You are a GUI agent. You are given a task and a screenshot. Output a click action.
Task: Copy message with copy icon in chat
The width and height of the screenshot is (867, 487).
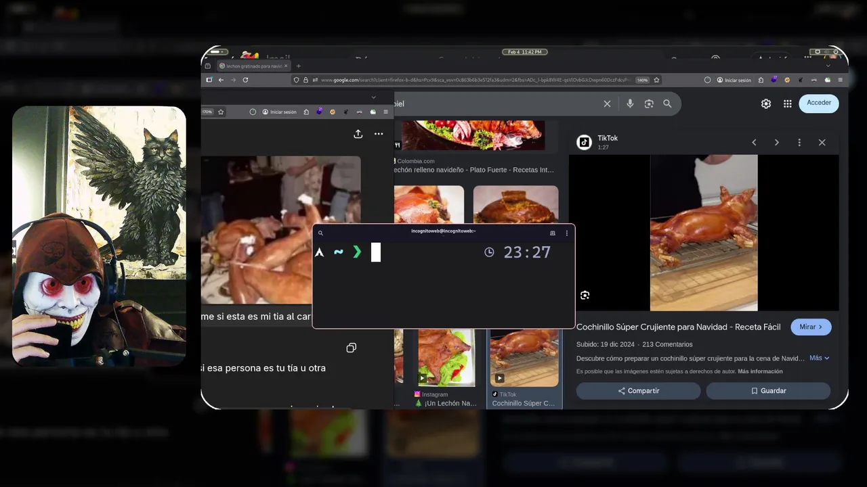(351, 348)
